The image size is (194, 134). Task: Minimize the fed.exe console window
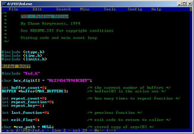(179, 4)
